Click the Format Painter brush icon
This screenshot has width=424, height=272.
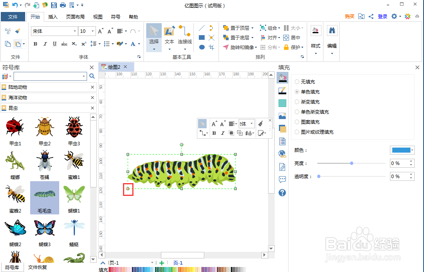(x=18, y=31)
